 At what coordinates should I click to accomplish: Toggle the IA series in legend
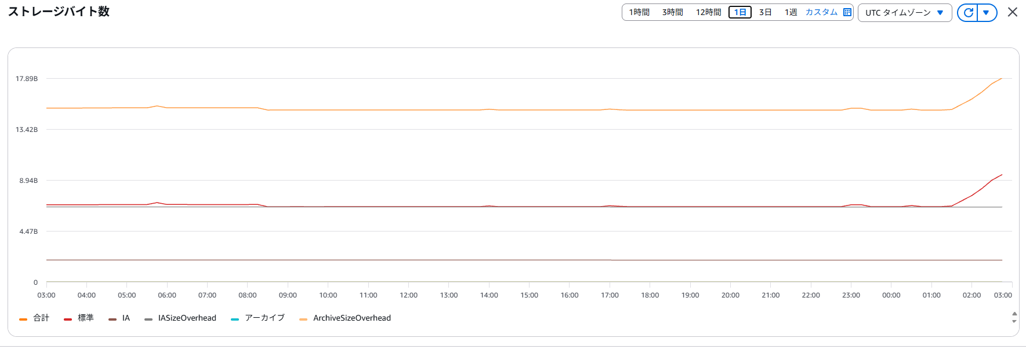(x=119, y=318)
